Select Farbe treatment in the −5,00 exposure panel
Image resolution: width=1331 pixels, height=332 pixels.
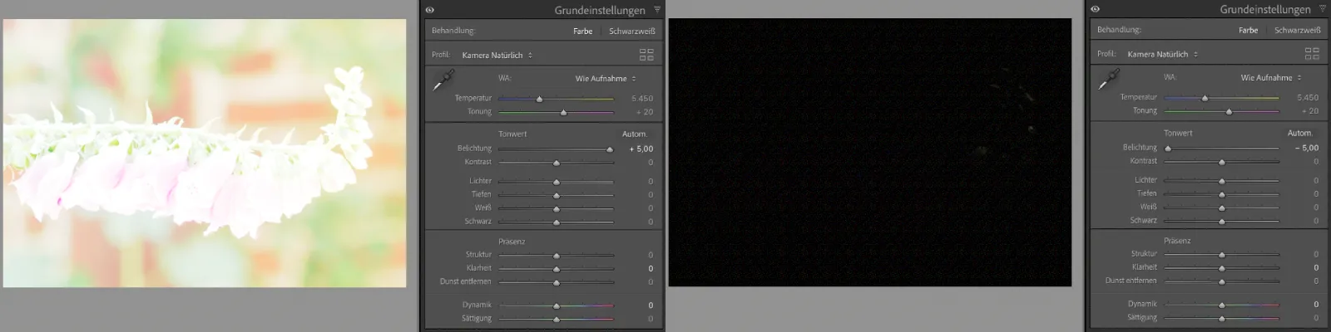click(x=1248, y=31)
